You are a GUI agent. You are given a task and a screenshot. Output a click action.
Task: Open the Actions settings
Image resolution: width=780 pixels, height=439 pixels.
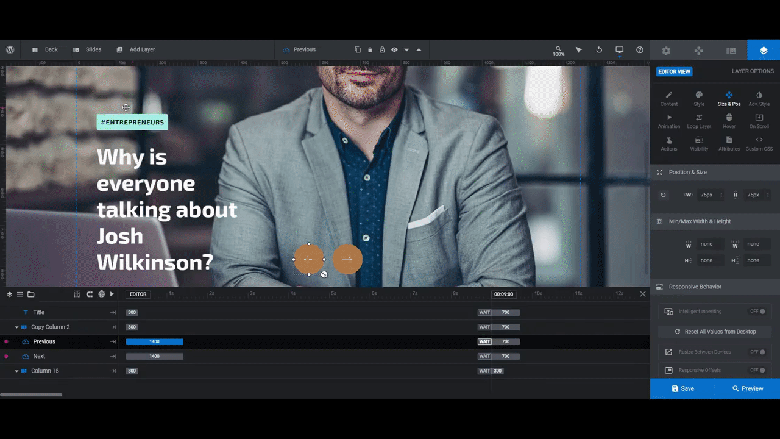click(668, 144)
